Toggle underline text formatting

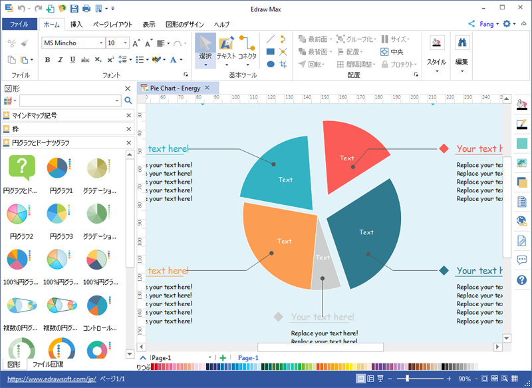(x=72, y=60)
